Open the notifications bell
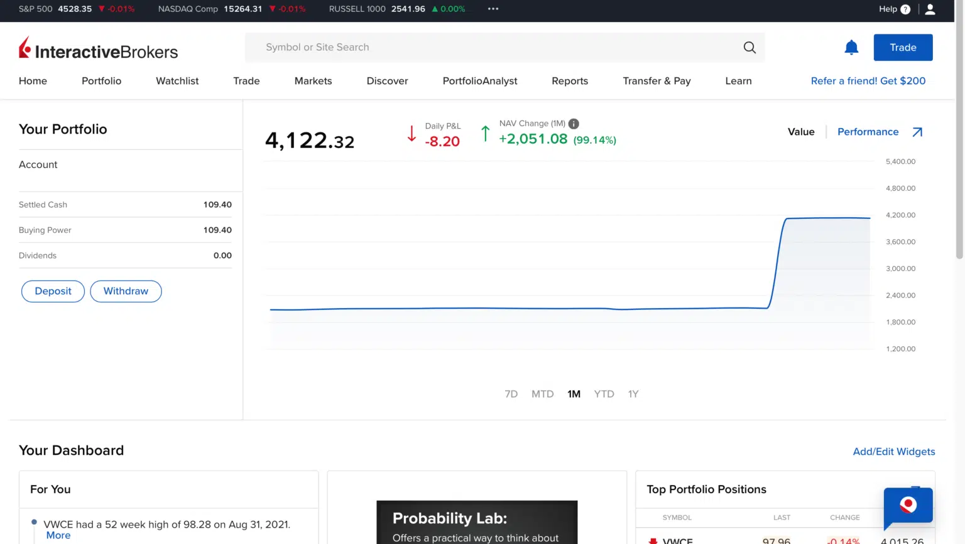The image size is (965, 544). tap(851, 47)
